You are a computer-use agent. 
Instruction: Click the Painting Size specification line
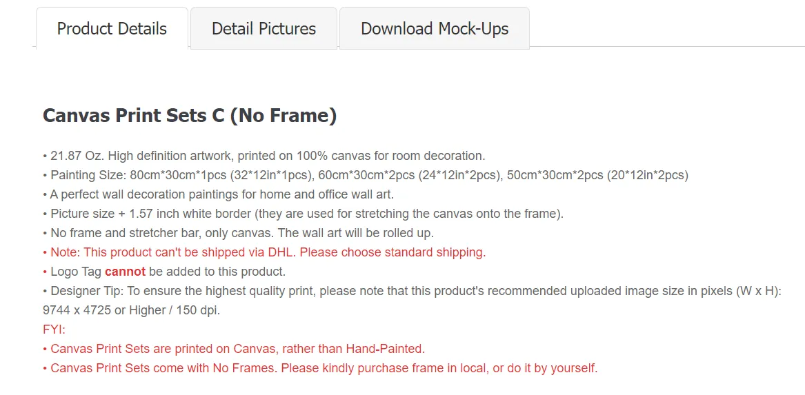366,175
